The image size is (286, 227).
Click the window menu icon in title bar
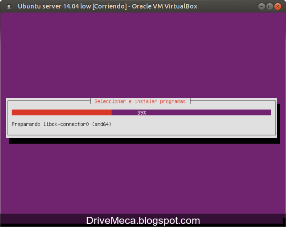point(9,7)
